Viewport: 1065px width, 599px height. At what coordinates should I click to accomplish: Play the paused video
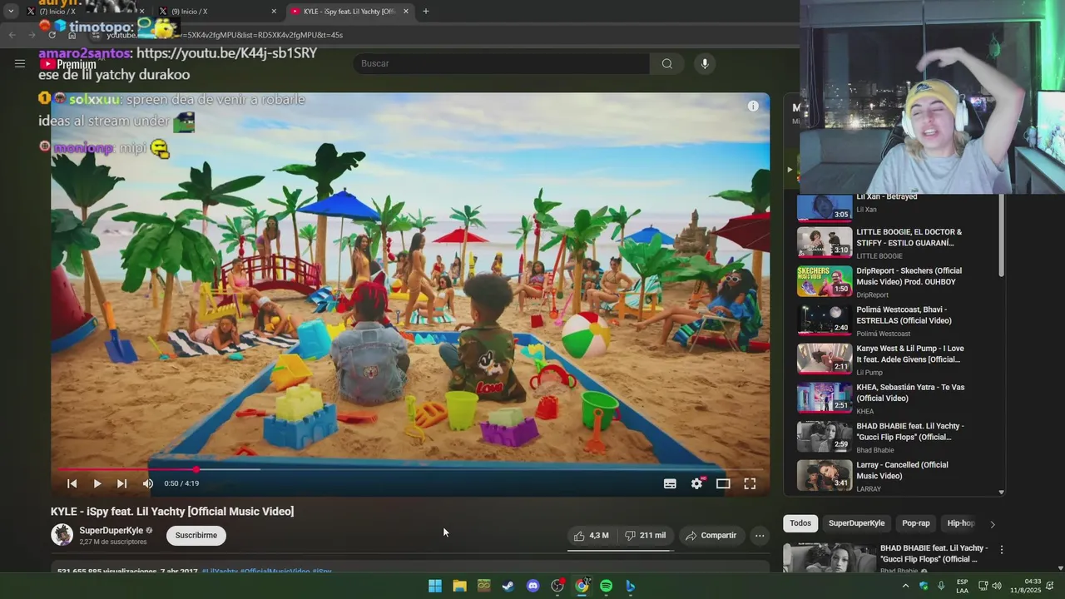point(97,483)
